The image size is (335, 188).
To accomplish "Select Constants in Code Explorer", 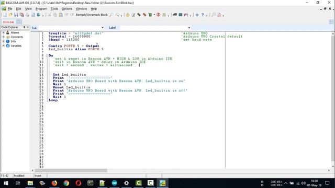I will point(17,37).
